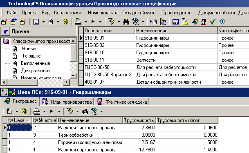249x153 pixels.
Task: Click the person icon in top toolbar
Action: click(204, 22)
